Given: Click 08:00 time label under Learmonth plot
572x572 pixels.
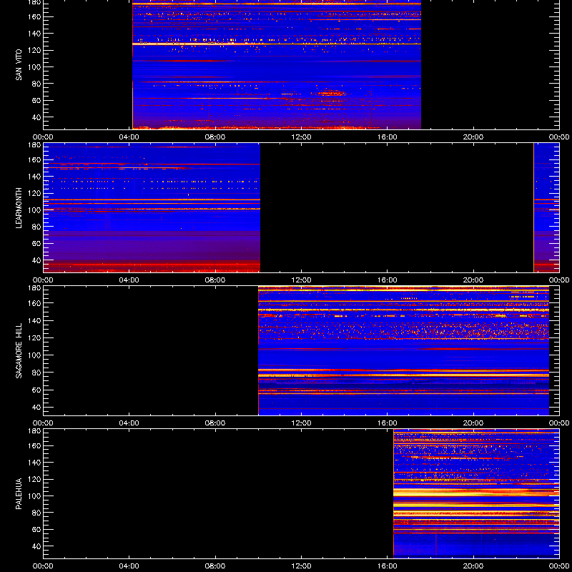Looking at the screenshot, I should (x=215, y=280).
